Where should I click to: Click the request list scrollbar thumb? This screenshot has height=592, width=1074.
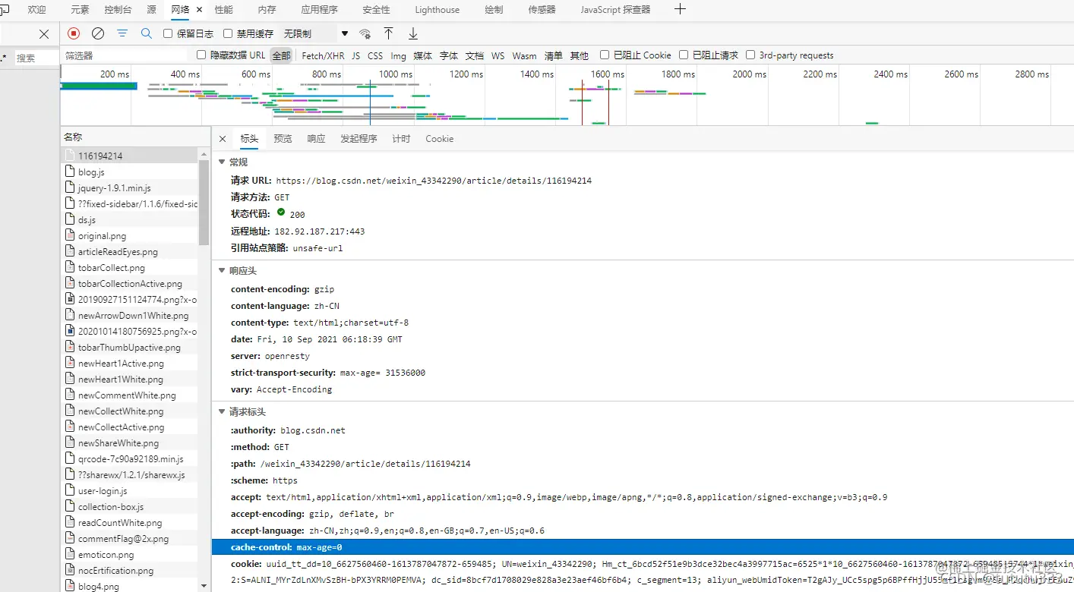click(204, 202)
